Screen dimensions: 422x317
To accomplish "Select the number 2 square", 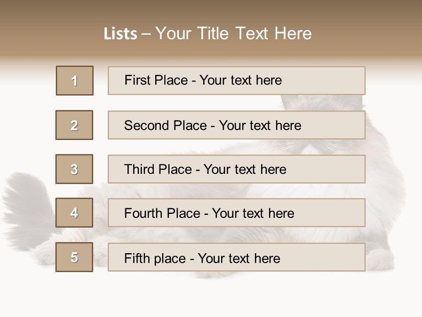I will coord(74,125).
